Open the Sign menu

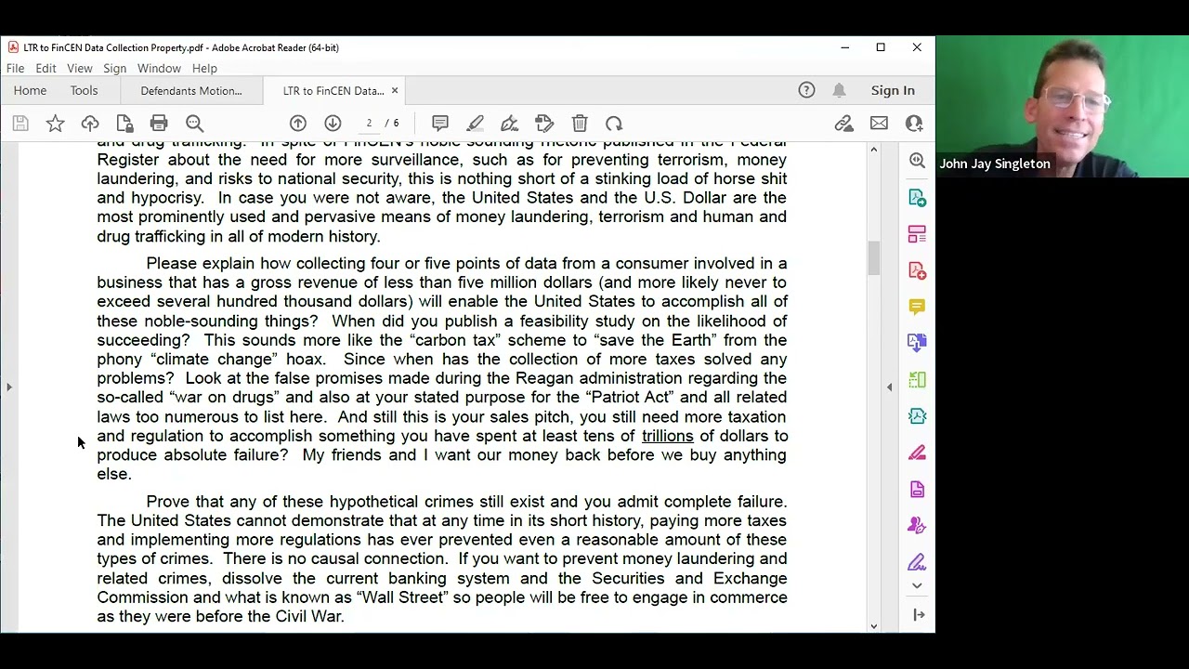coord(115,68)
